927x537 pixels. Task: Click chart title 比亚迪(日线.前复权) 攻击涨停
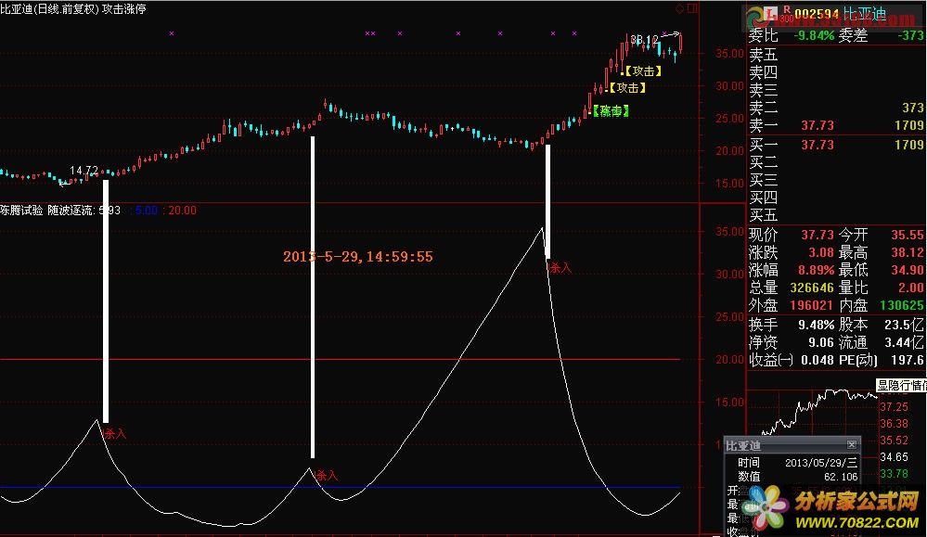click(73, 9)
